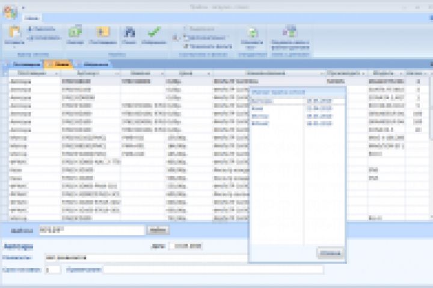Click the wide note field in bottom row
433x288 pixels.
click(x=213, y=270)
